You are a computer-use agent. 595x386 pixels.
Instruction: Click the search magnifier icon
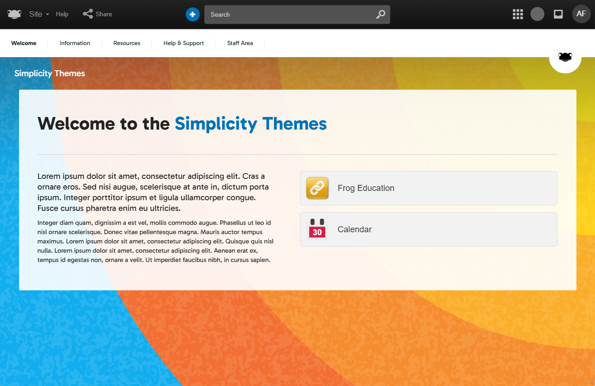click(x=380, y=14)
